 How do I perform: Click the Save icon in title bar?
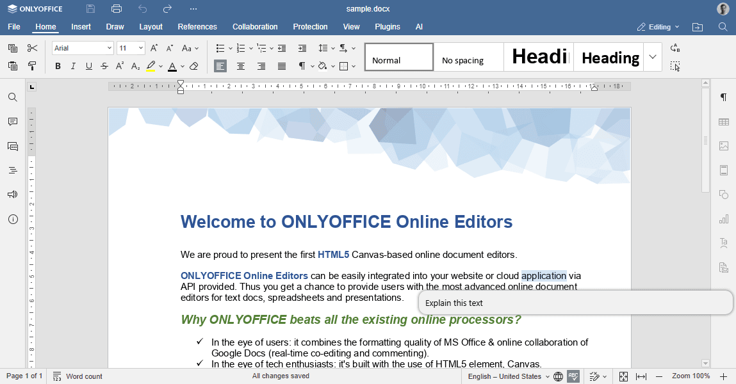point(90,9)
